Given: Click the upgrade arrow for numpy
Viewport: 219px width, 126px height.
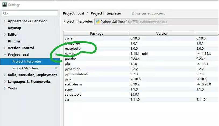Looking at the screenshot, I should point(198,53).
